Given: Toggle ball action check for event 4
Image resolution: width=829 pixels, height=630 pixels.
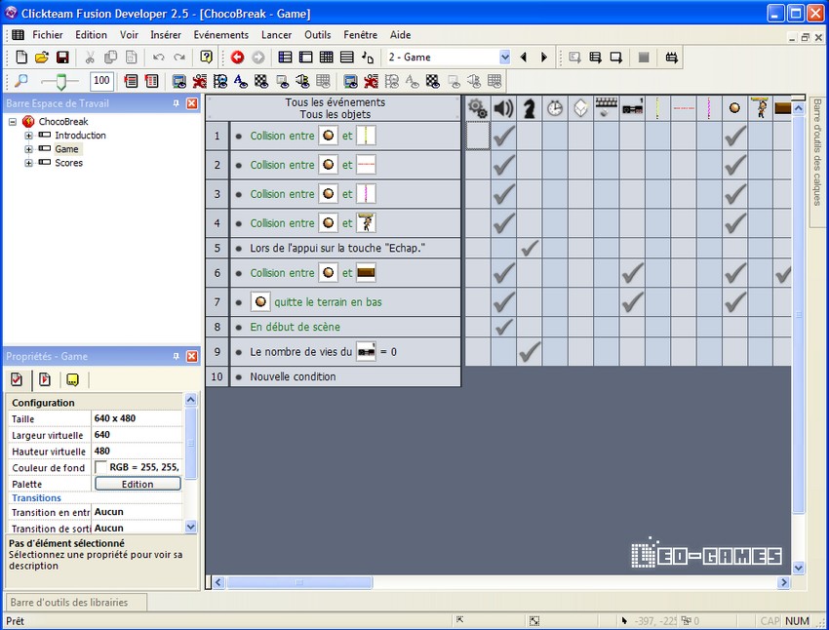Looking at the screenshot, I should [735, 223].
